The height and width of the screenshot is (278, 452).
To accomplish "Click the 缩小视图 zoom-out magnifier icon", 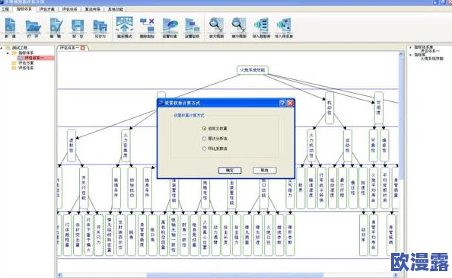I will pos(239,25).
